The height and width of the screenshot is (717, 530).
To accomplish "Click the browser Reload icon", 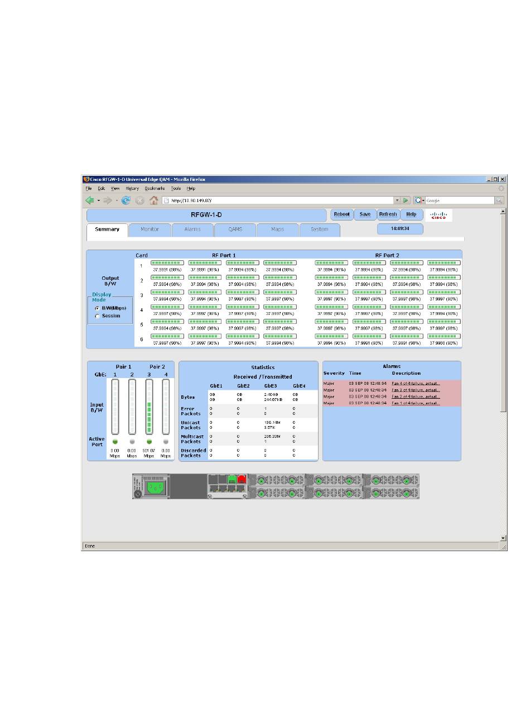I will click(126, 200).
